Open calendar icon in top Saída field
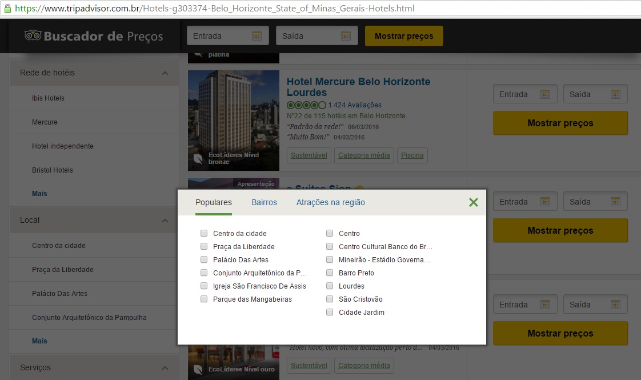 pos(346,36)
